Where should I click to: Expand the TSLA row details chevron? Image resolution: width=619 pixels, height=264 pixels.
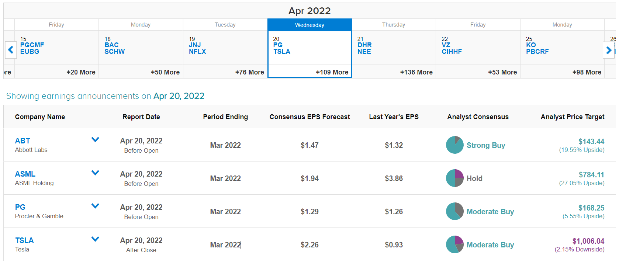point(95,239)
